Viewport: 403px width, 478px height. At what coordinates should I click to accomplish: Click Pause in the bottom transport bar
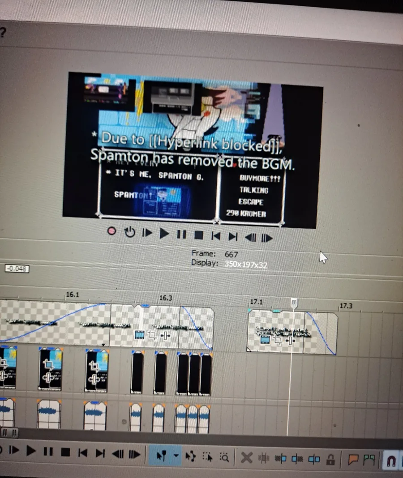(x=48, y=451)
